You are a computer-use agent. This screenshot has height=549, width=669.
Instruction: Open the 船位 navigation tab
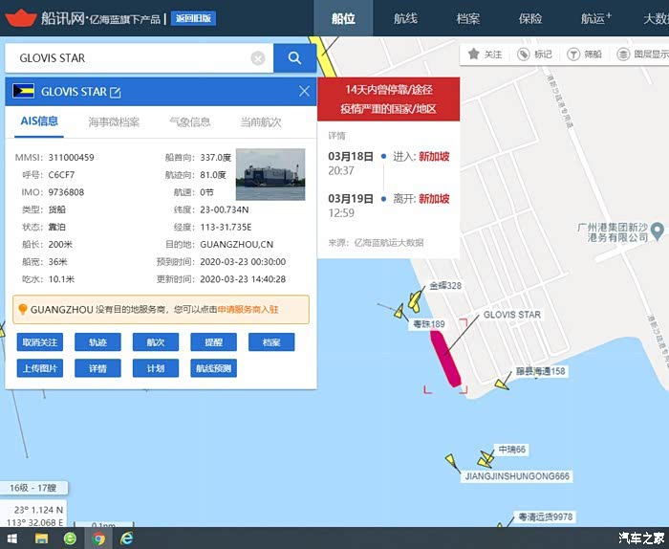343,18
